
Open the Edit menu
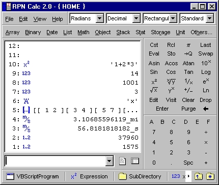pos(23,19)
